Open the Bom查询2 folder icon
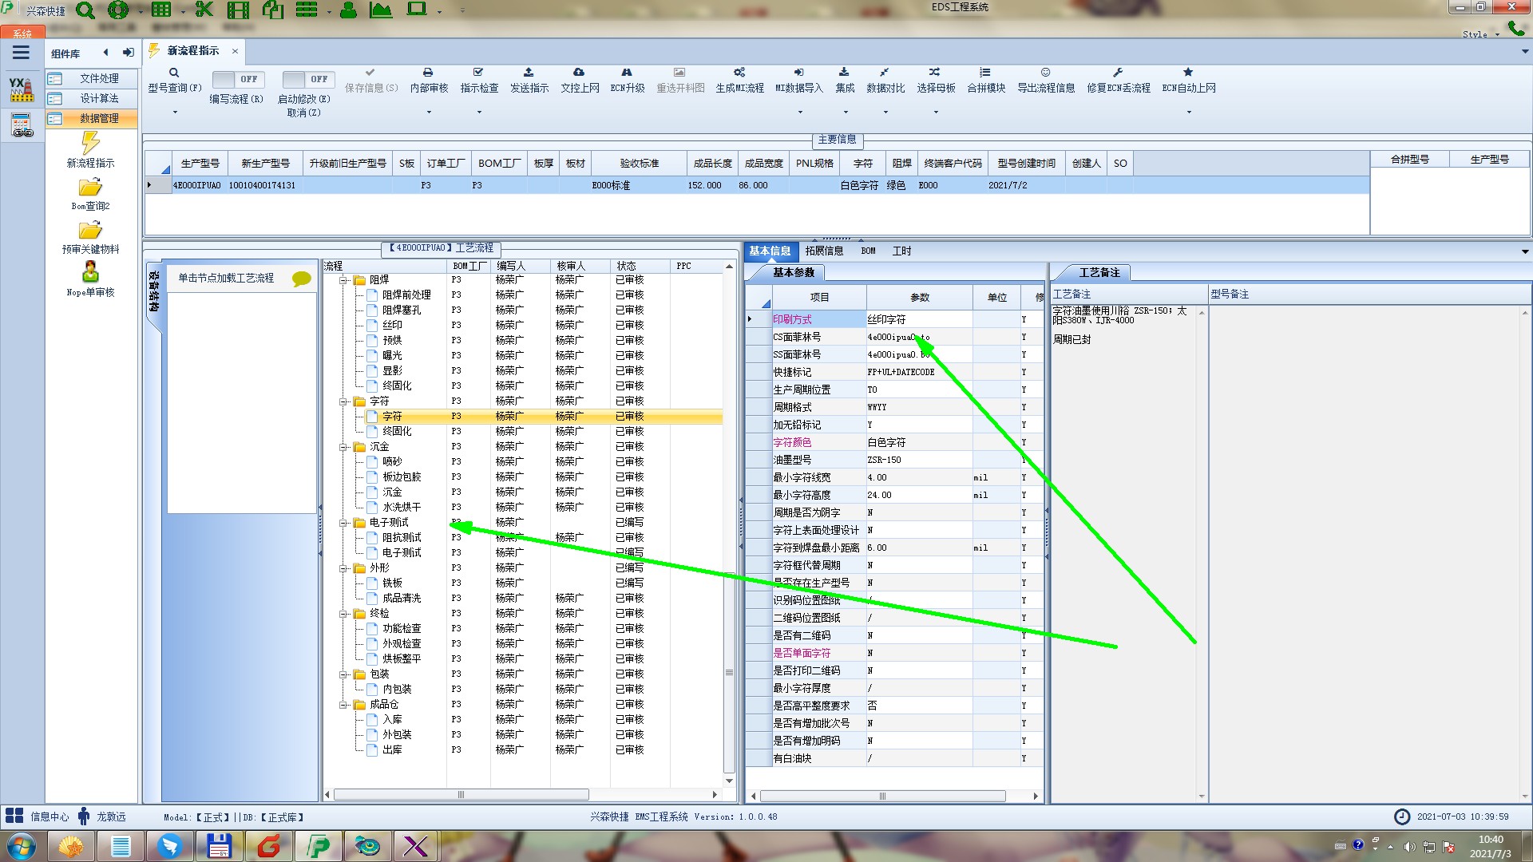 90,188
